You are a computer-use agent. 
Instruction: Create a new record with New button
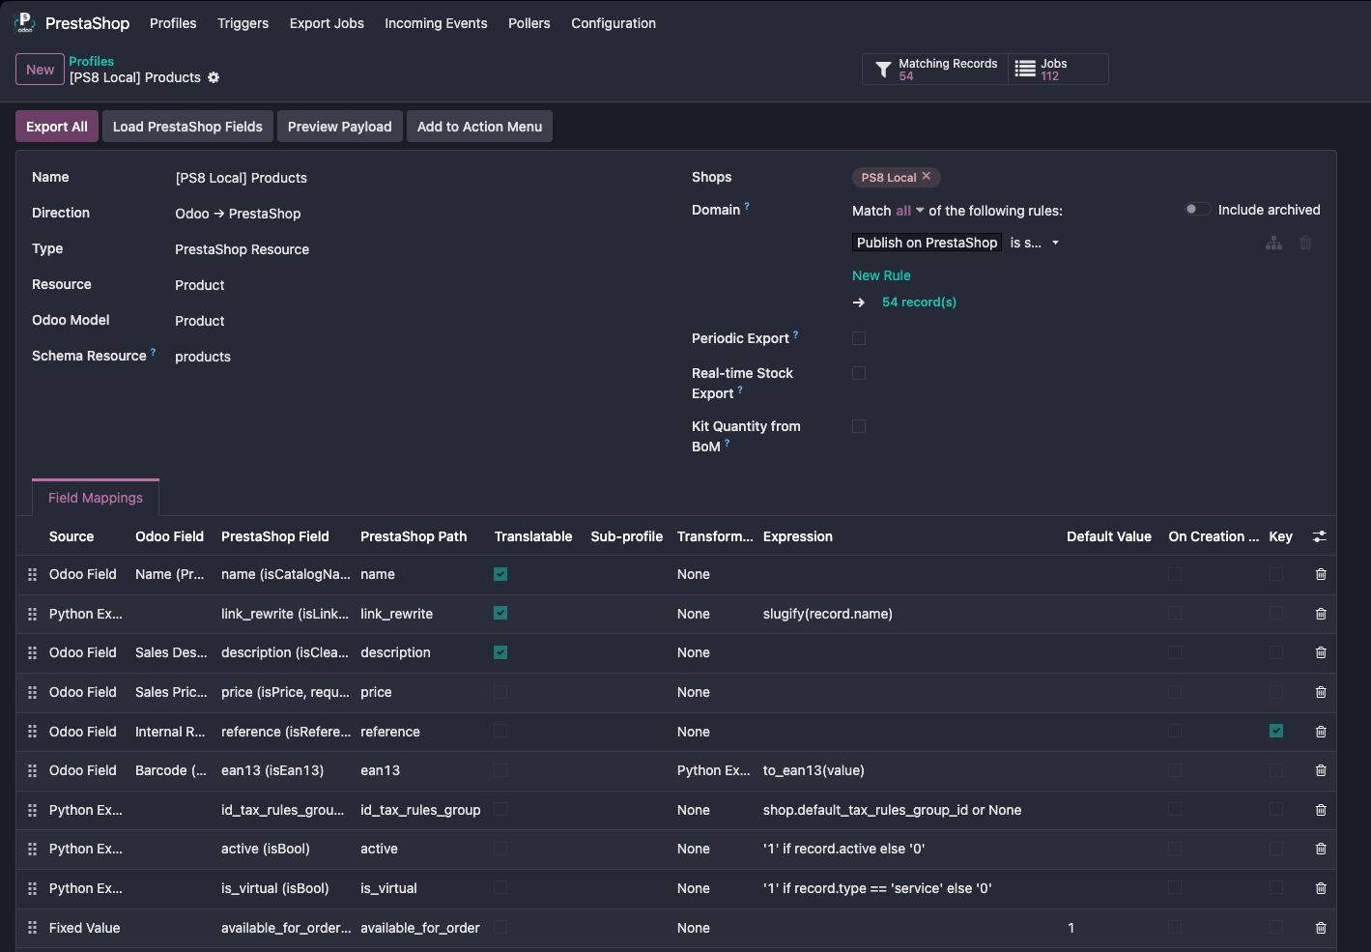pos(40,70)
